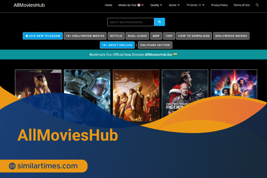Go to the Home menu item
Viewport: 267px width, 178px height.
(x=109, y=5)
